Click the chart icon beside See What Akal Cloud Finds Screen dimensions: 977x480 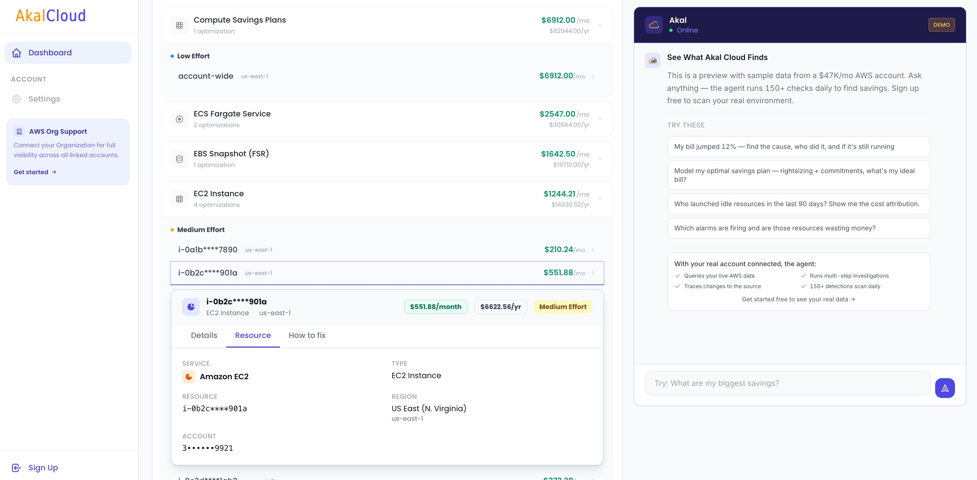click(x=653, y=60)
